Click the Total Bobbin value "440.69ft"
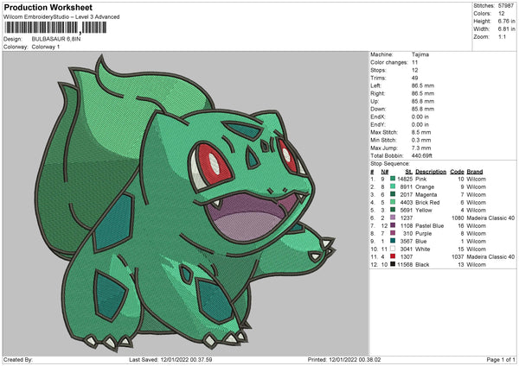 422,155
